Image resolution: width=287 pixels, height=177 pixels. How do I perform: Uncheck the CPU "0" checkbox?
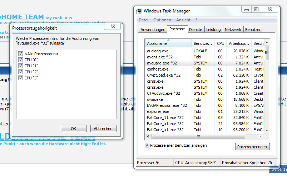click(x=20, y=60)
